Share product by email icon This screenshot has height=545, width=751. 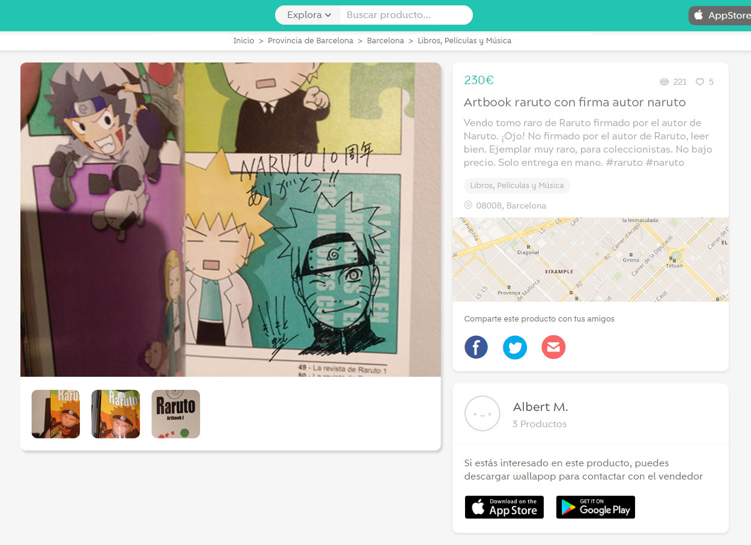coord(553,347)
